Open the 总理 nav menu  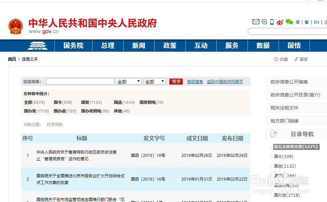click(x=108, y=45)
